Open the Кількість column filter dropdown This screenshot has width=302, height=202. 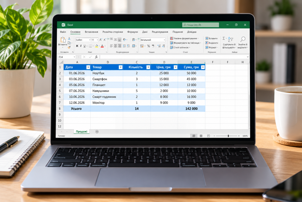pyautogui.click(x=148, y=67)
